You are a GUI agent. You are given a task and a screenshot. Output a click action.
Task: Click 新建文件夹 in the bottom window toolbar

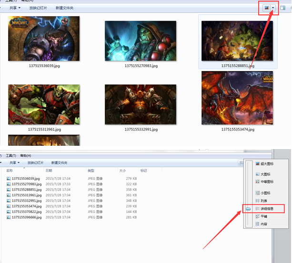pyautogui.click(x=59, y=162)
